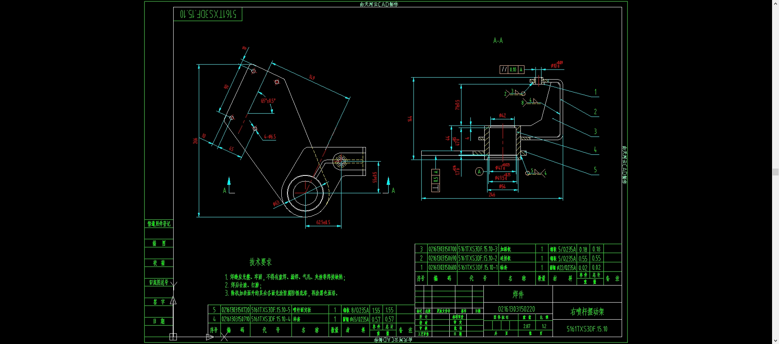Click the code 5161TXS3DF.15.10-1 in parts list
This screenshot has width=779, height=344.
478,268
